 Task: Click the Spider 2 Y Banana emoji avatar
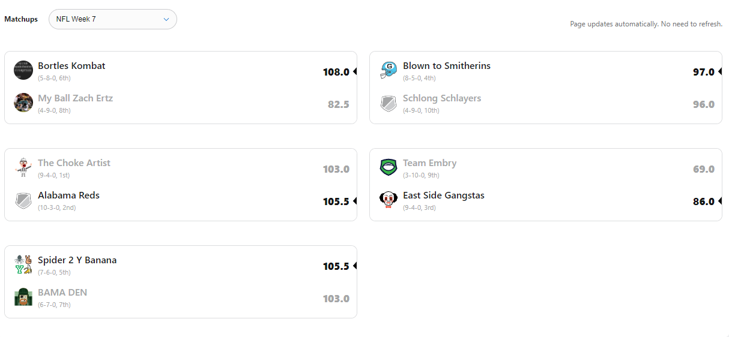point(23,264)
